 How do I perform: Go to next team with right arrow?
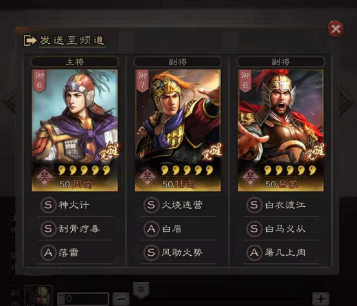click(x=347, y=100)
